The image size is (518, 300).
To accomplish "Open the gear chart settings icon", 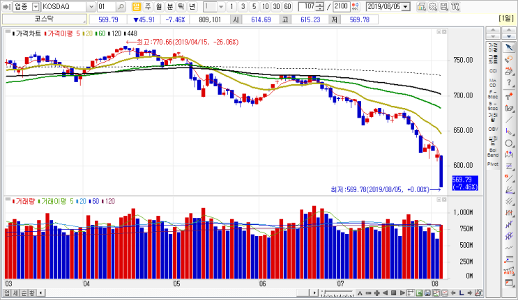I will (432, 6).
